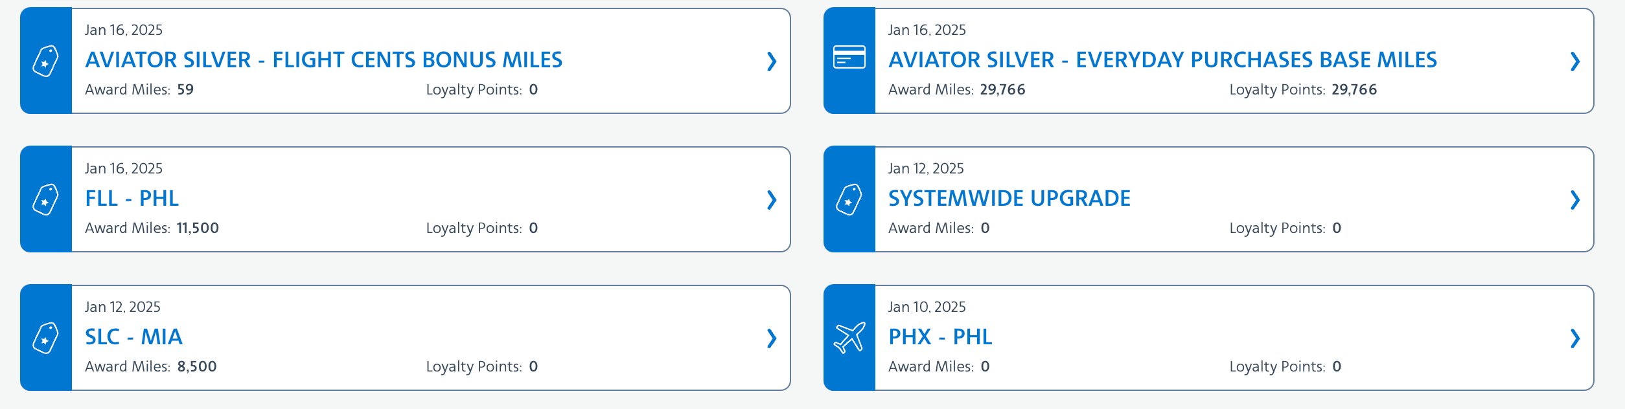Click the tag icon on FLL - PHL card

45,199
